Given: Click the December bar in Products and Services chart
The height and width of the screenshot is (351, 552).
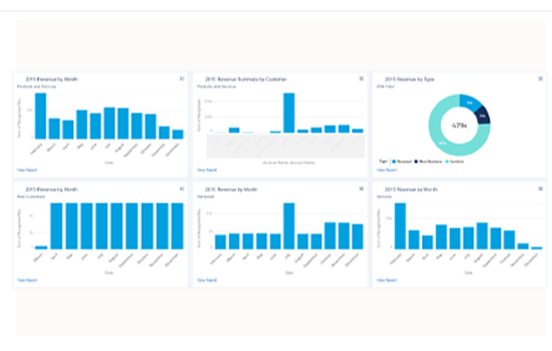Looking at the screenshot, I should click(x=178, y=134).
